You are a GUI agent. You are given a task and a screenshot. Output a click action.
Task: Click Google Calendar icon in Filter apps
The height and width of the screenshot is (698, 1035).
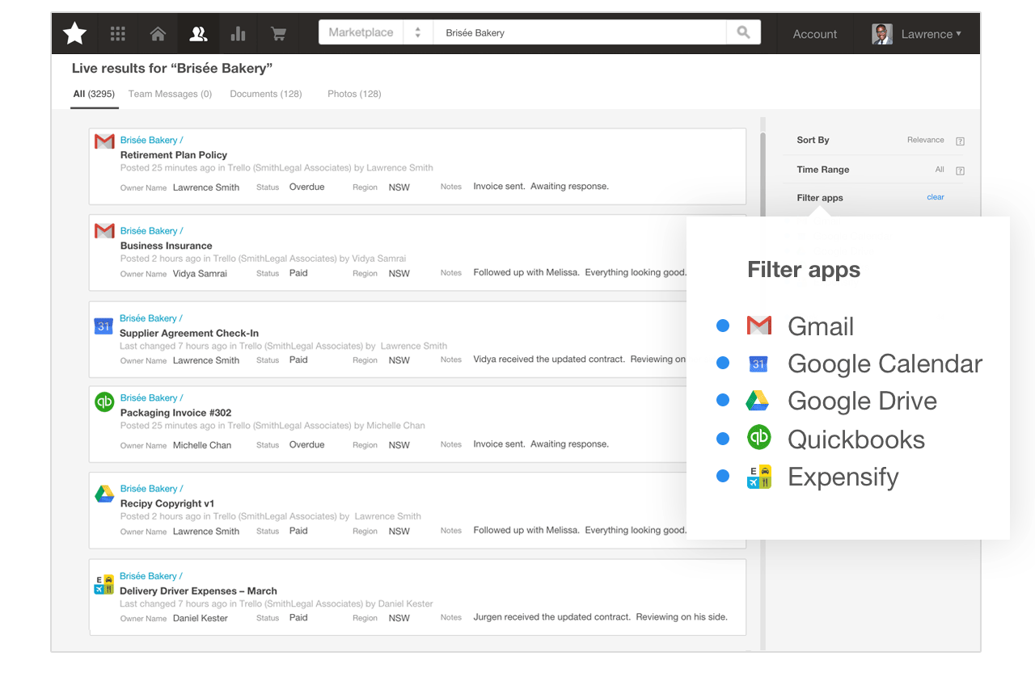click(x=758, y=364)
